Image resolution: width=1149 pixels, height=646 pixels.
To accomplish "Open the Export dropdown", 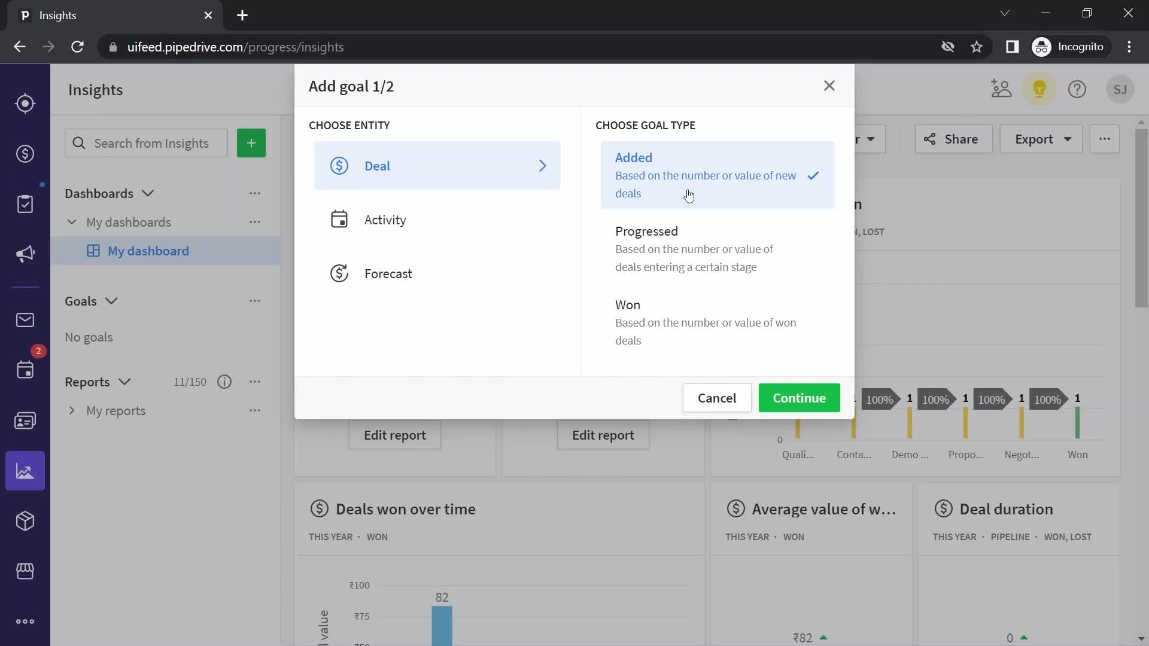I will coord(1041,139).
